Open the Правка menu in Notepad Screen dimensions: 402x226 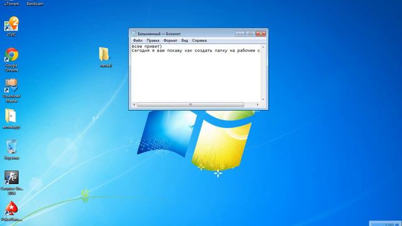(x=153, y=40)
